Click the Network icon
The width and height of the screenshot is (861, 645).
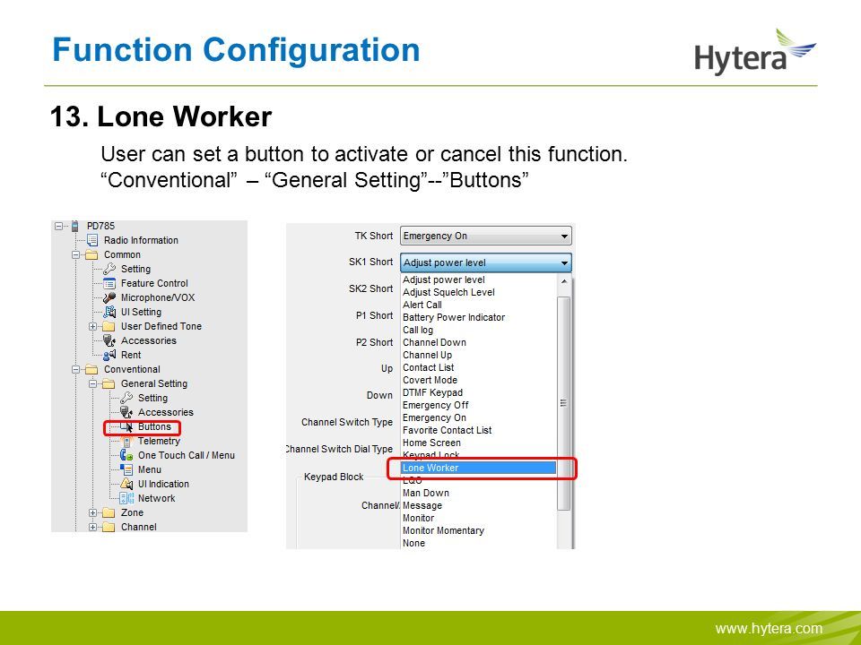click(126, 498)
